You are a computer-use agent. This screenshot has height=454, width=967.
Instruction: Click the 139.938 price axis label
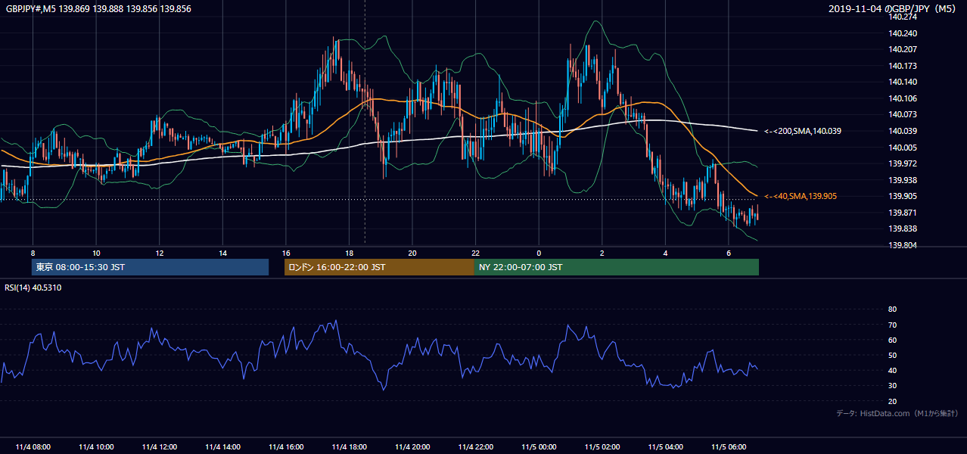tap(903, 180)
